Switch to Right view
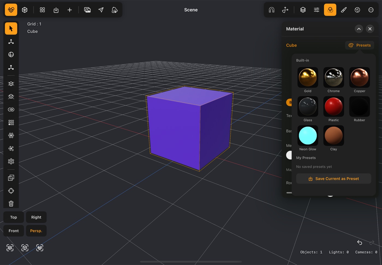This screenshot has height=265, width=382. [36, 217]
